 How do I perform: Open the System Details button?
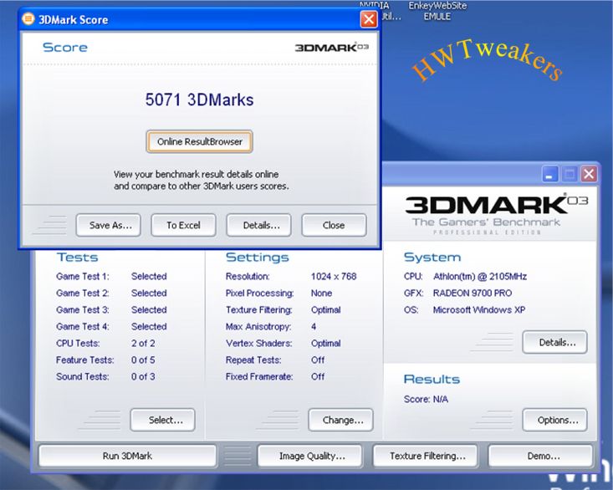pos(554,342)
